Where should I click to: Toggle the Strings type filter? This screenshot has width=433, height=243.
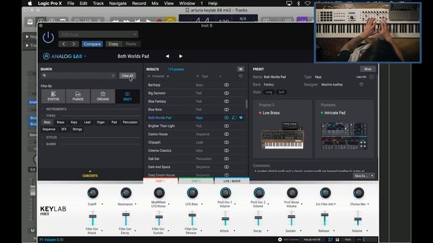point(77,129)
